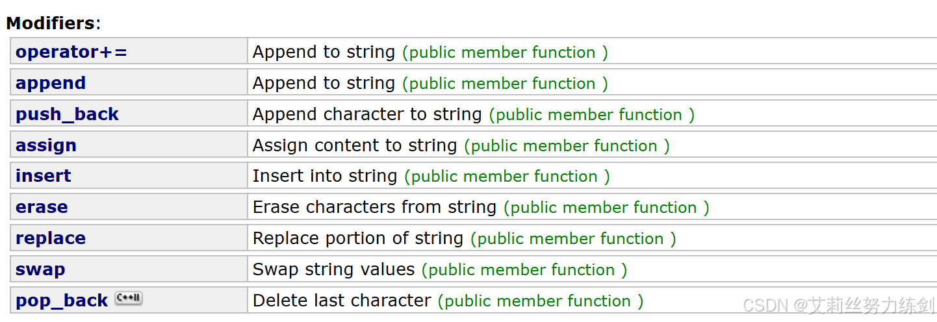Open the erase function link
The width and height of the screenshot is (937, 322).
point(42,207)
